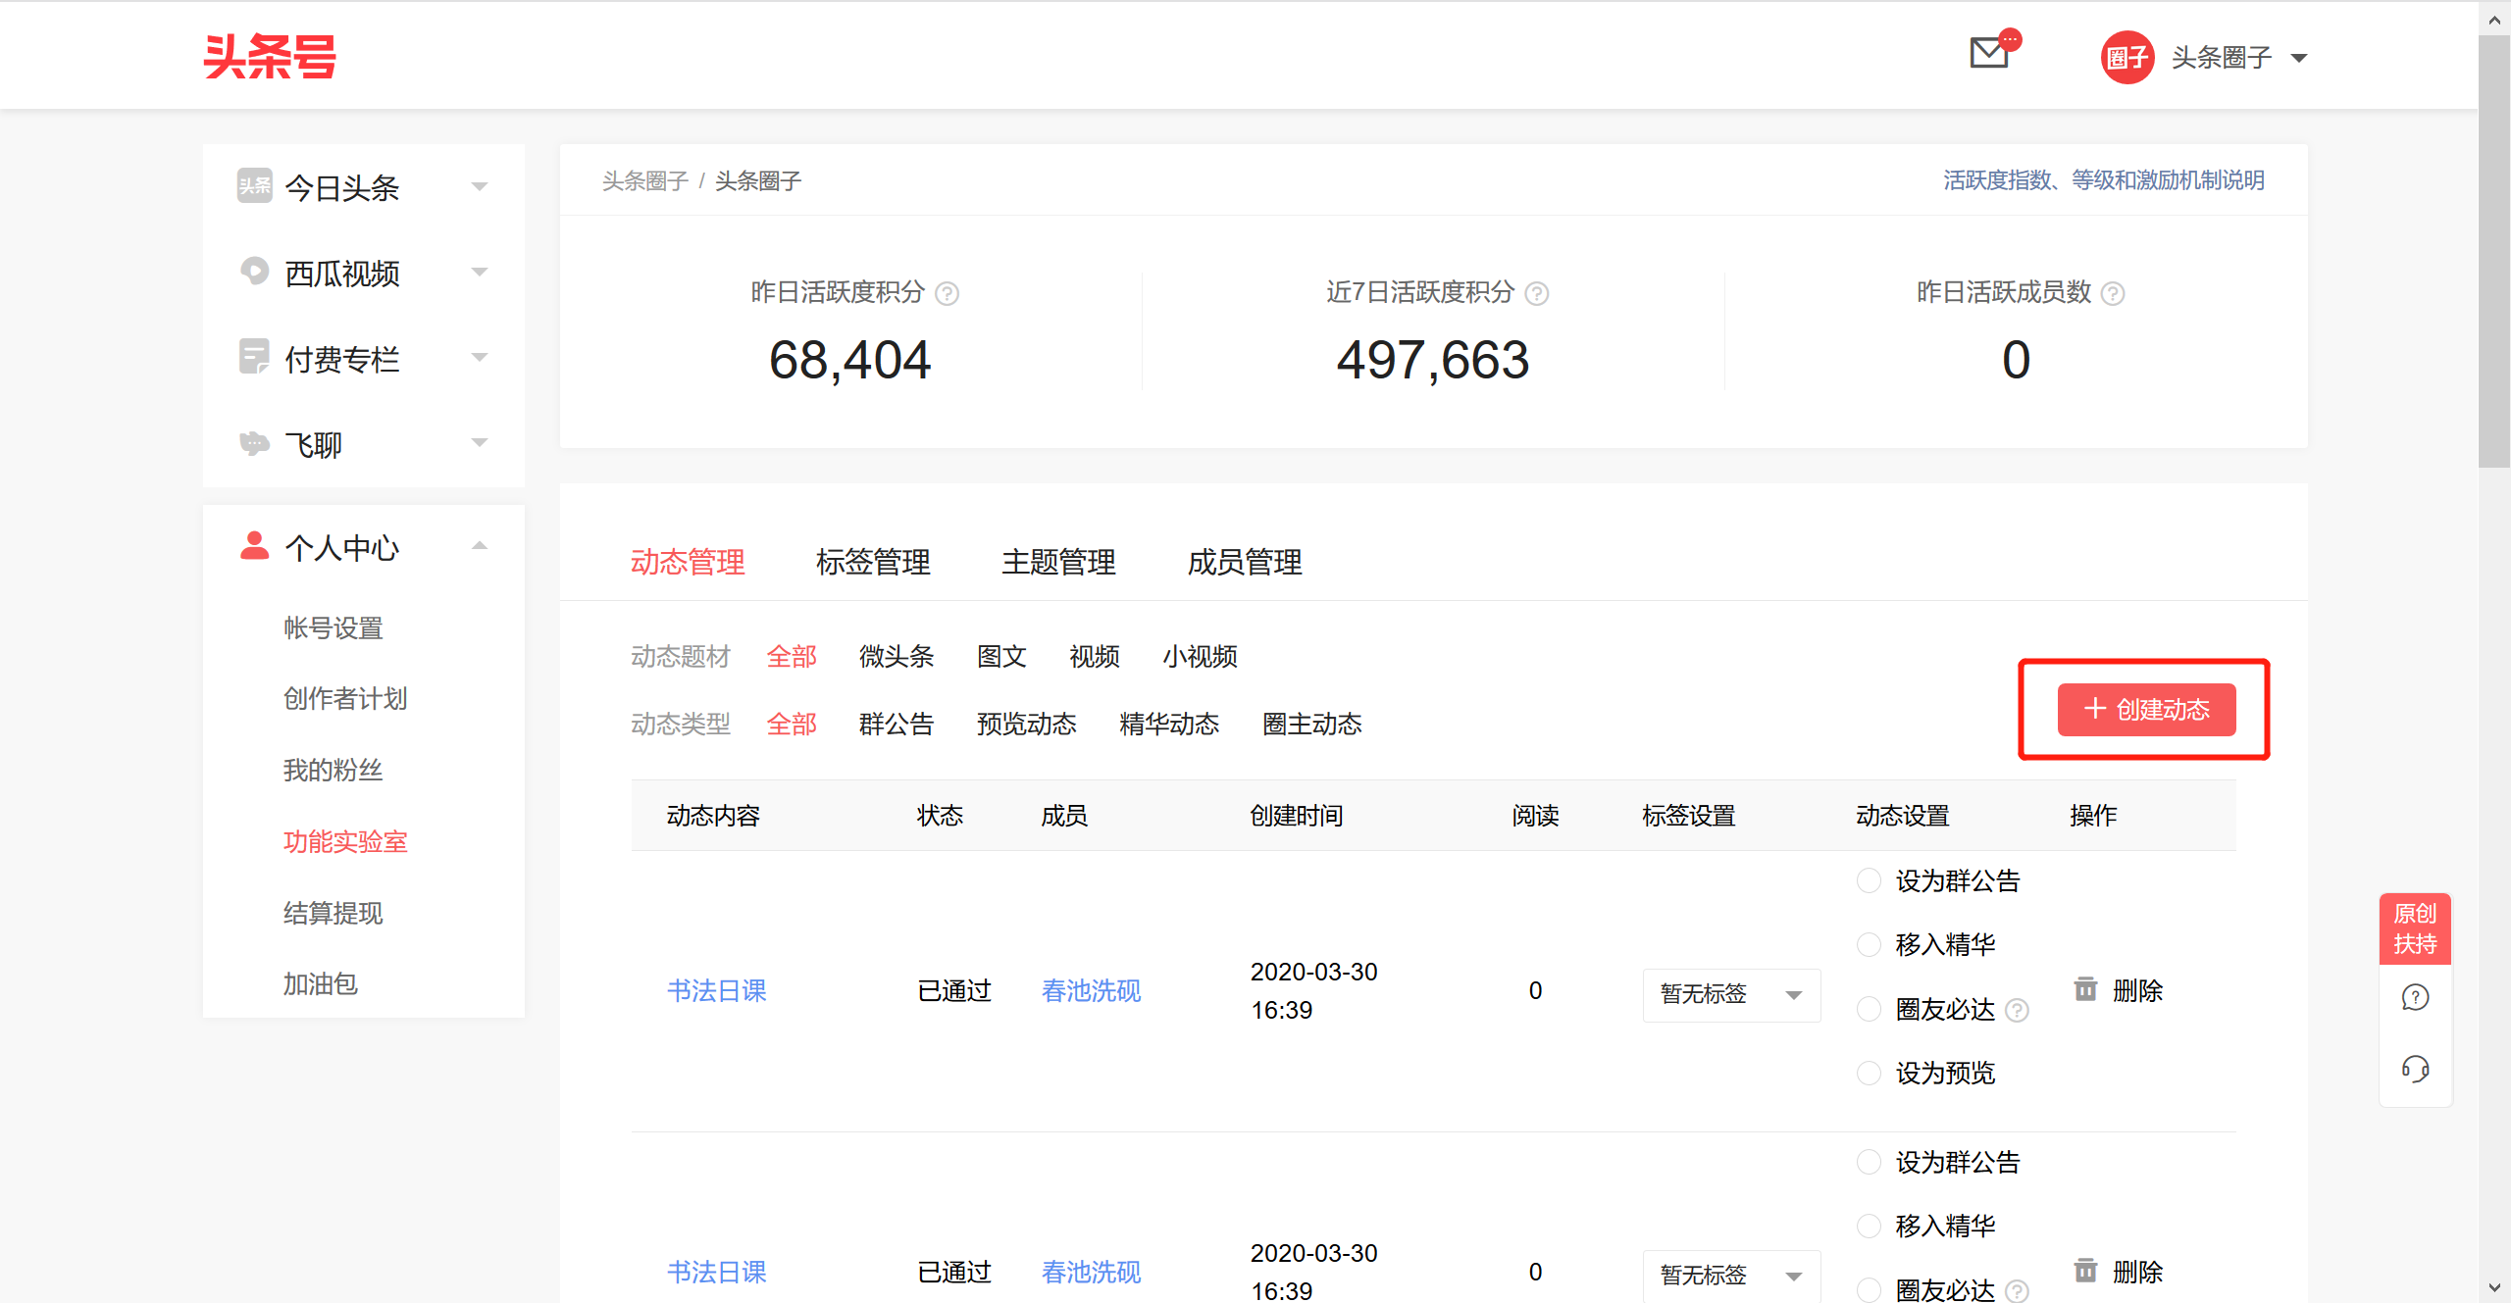Select 设为群公告 in second row

(1870, 1162)
